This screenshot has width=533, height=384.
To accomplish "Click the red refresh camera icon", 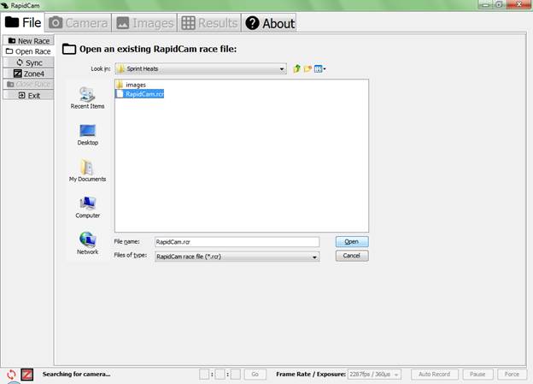I will pyautogui.click(x=10, y=374).
